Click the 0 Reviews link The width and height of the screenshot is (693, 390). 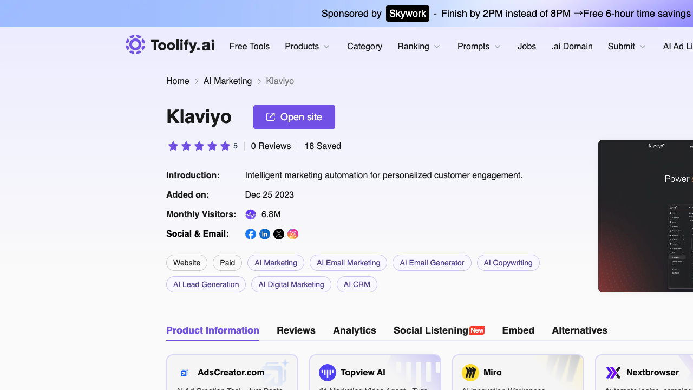click(271, 146)
